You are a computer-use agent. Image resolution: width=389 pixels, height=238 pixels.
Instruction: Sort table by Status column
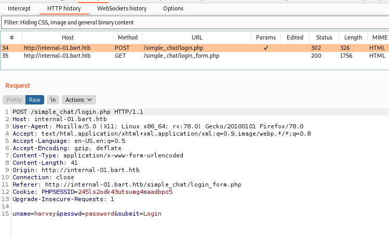(x=324, y=37)
